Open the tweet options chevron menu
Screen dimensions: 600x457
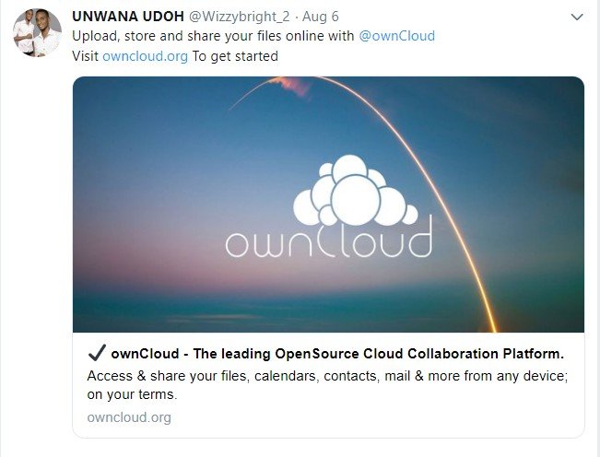coord(577,17)
